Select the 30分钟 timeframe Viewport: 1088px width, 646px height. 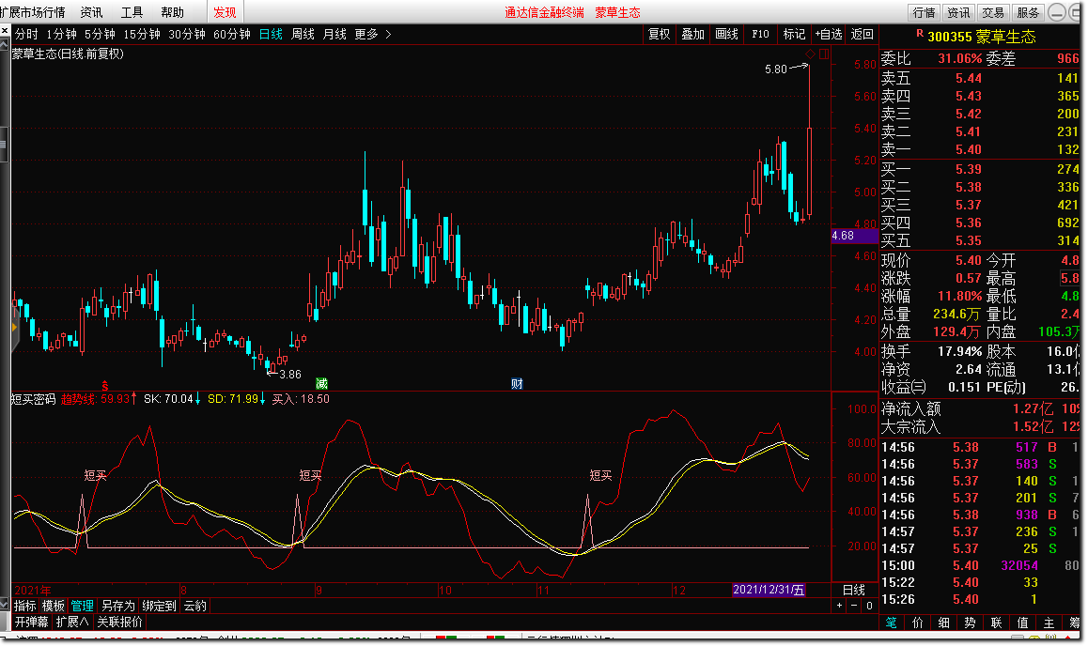click(187, 34)
